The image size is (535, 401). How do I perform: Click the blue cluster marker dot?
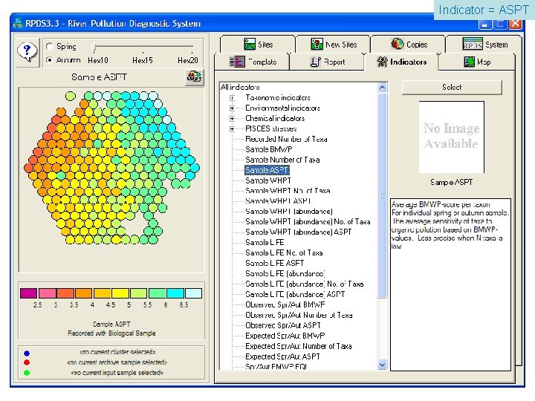click(27, 353)
